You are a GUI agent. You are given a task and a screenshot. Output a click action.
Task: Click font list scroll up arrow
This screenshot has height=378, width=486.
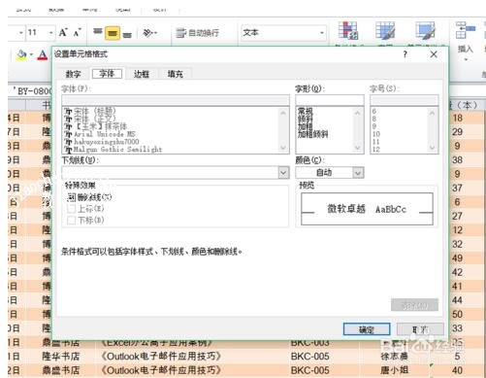(x=283, y=113)
